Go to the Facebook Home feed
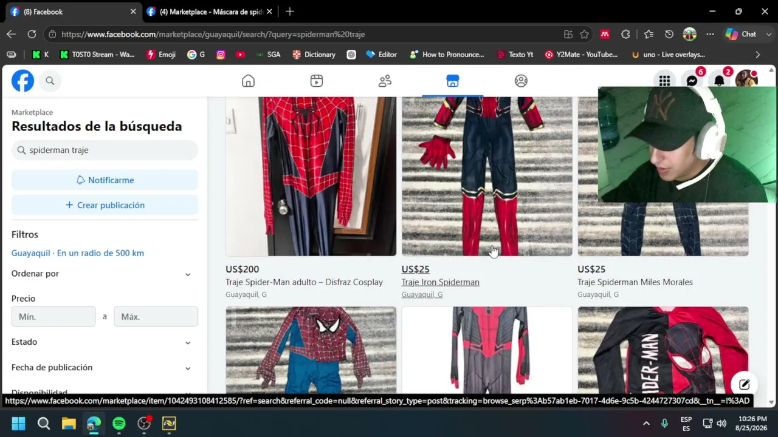The height and width of the screenshot is (437, 778). [248, 81]
